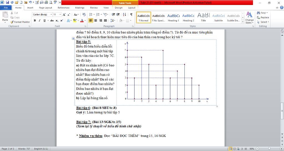Click the red font color button

(x=82, y=20)
